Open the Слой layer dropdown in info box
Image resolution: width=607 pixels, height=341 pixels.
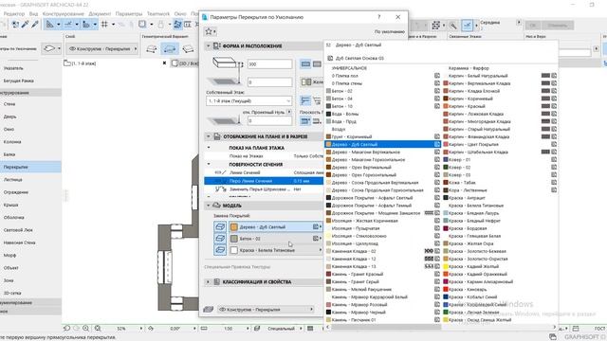pos(102,49)
